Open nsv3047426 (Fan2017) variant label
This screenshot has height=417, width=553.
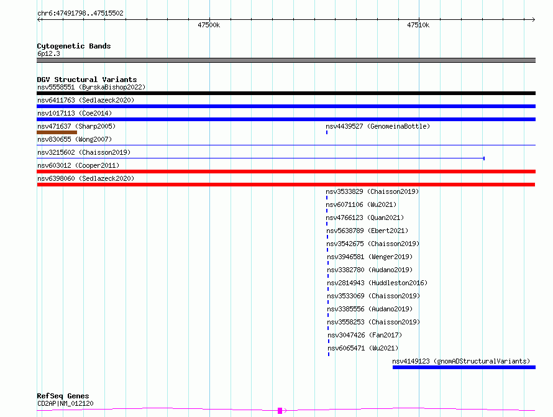pos(365,335)
